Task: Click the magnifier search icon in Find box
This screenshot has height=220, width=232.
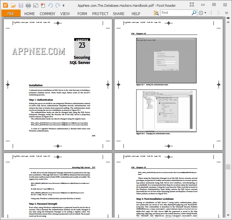Action: tap(194, 13)
